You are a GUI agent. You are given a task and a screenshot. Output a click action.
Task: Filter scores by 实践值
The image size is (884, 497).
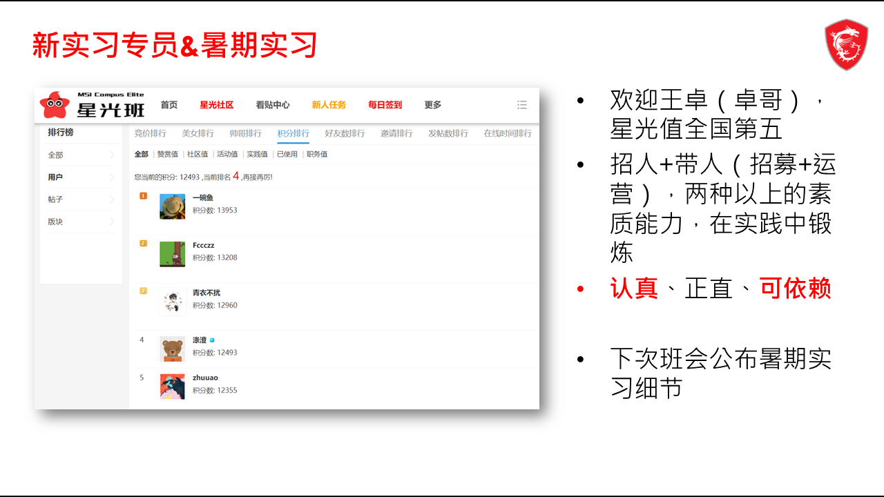tap(257, 154)
